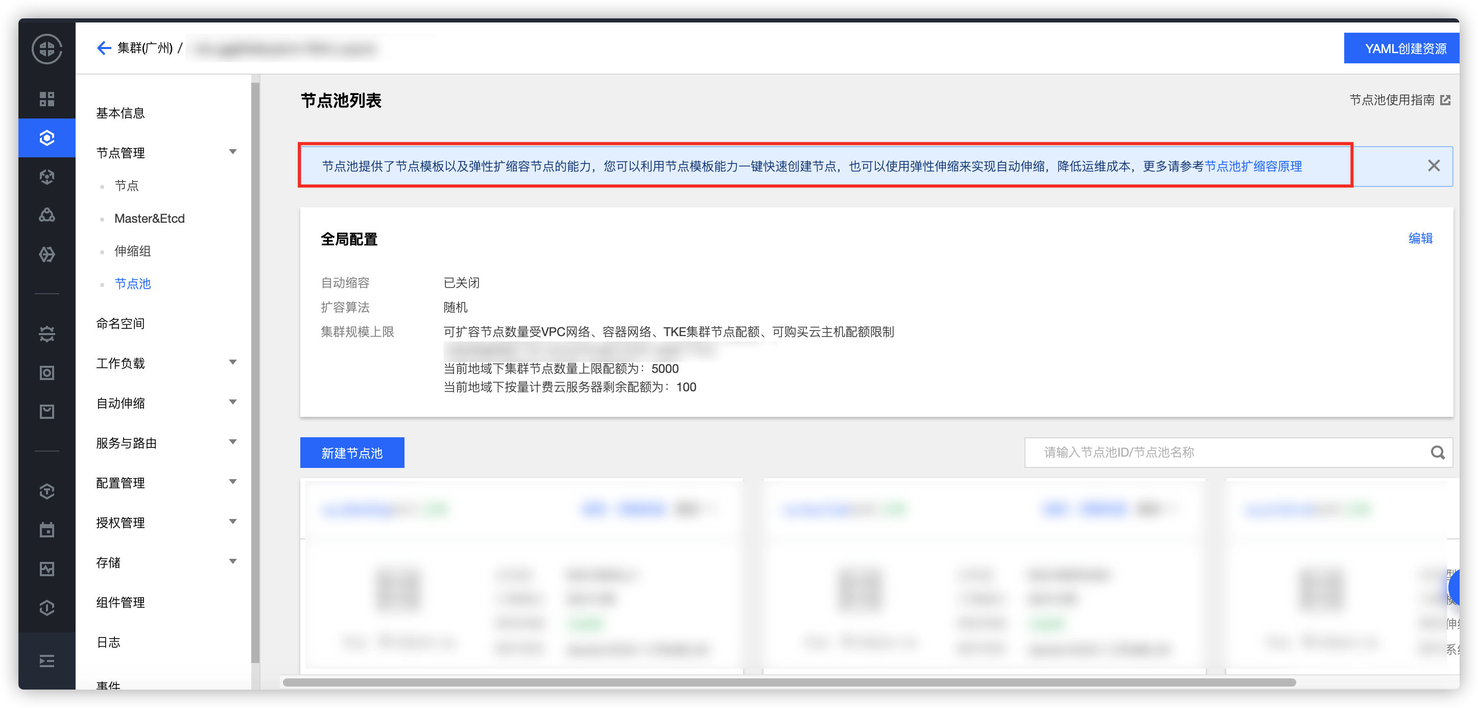This screenshot has height=708, width=1478.
Task: Select Master&Etcd submenu item
Action: 150,219
